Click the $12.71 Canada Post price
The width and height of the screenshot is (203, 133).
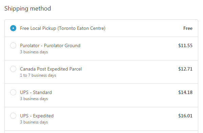(185, 69)
